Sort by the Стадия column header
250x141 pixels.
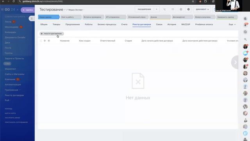pos(129,41)
